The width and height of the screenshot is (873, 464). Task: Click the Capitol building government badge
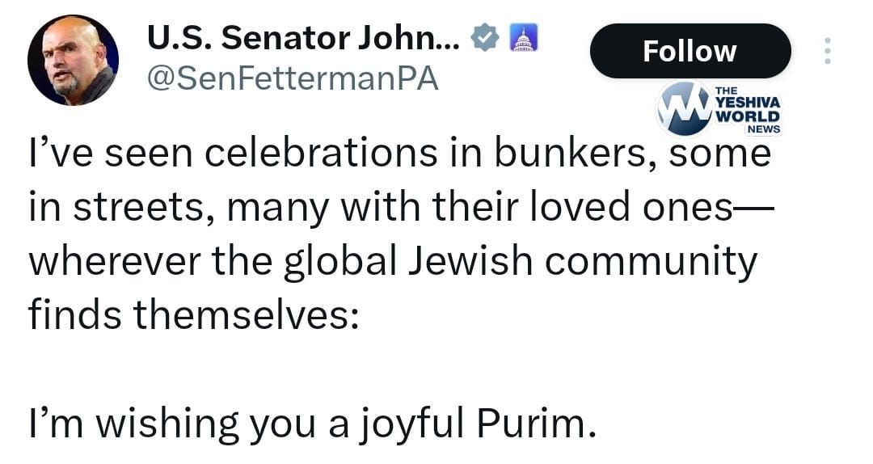pos(524,38)
